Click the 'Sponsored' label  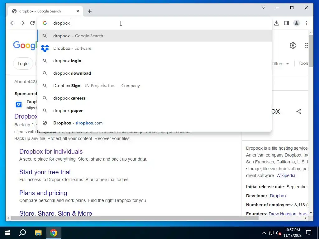click(x=26, y=94)
